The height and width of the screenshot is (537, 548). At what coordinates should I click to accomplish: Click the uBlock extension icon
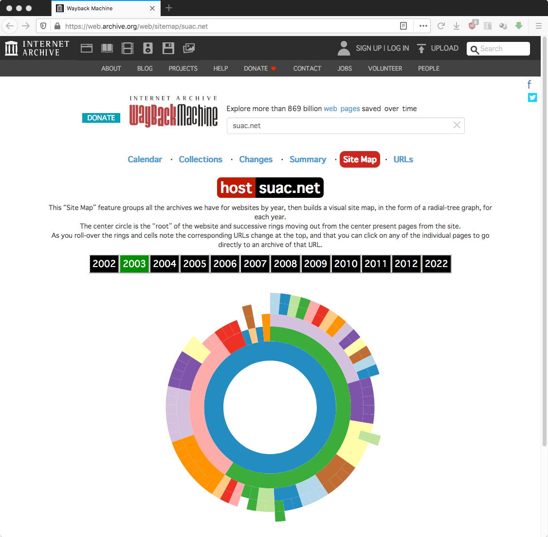point(473,25)
